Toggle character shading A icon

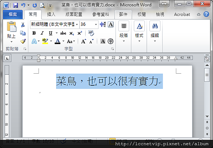tap(103, 41)
